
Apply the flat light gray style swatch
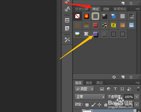tap(122, 16)
